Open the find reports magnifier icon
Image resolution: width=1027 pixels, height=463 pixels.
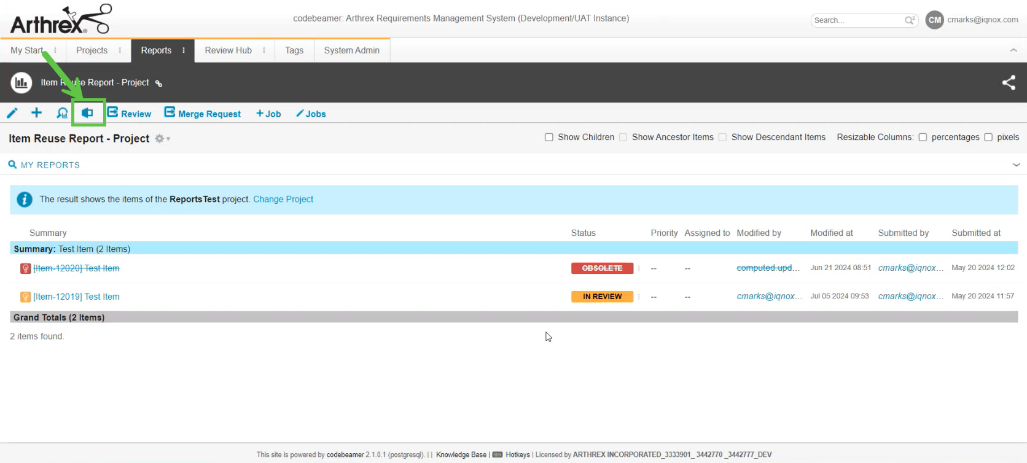(62, 113)
